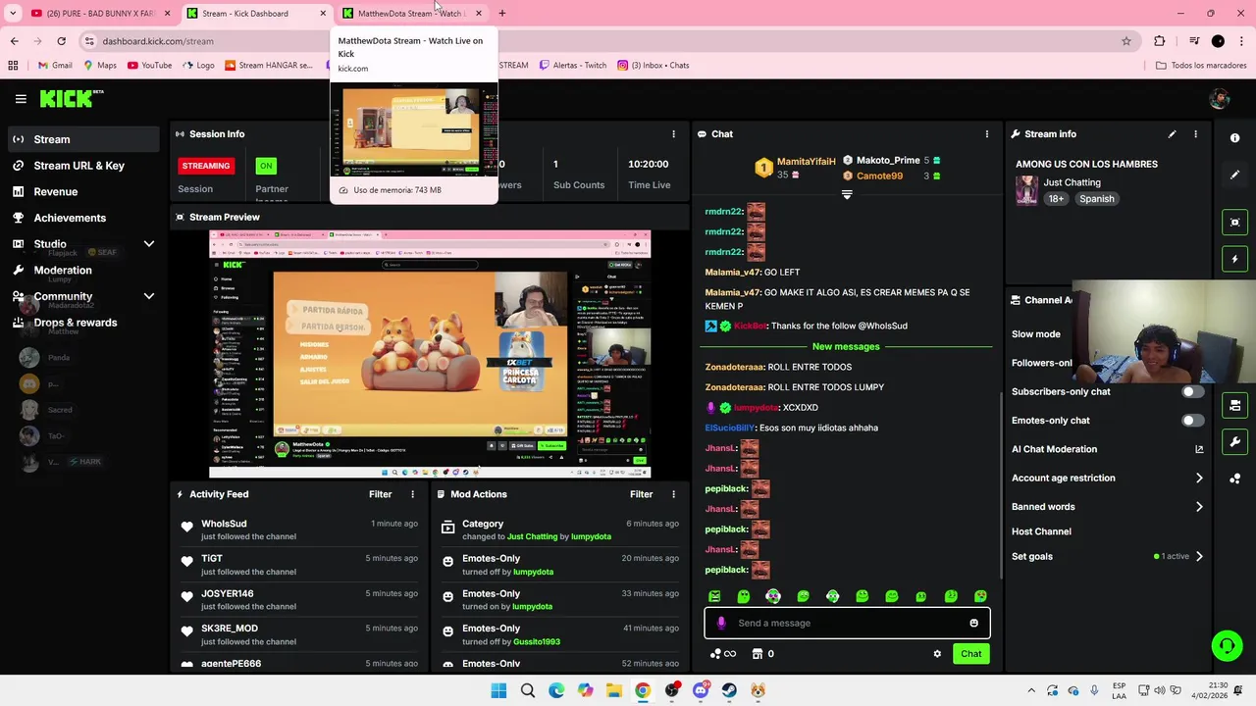Toggle Subscribers-only chat switch
Image resolution: width=1256 pixels, height=706 pixels.
[x=1192, y=391]
